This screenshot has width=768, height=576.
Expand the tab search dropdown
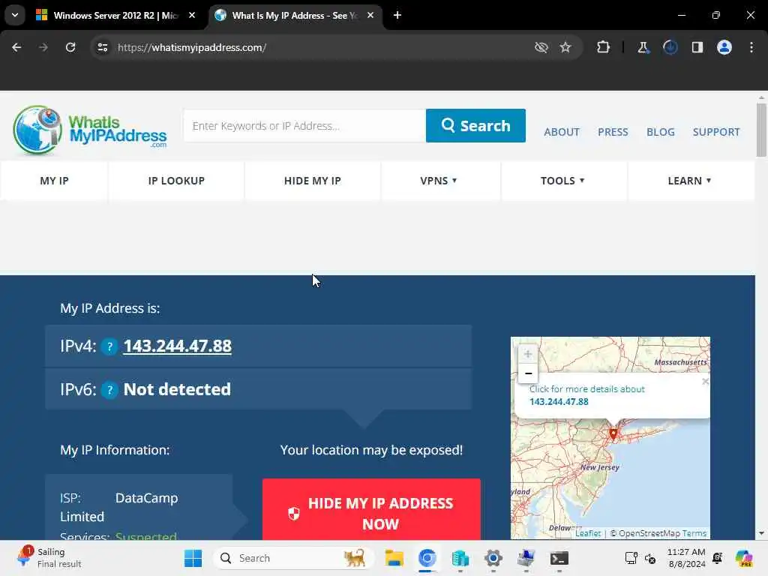(15, 15)
